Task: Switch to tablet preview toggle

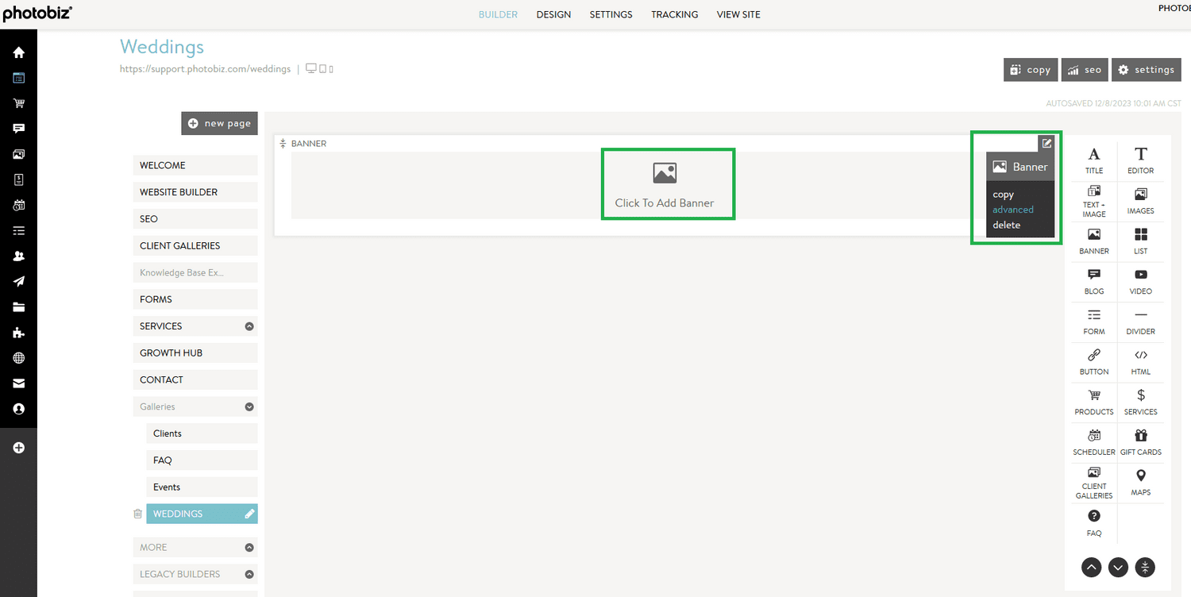Action: pos(322,68)
